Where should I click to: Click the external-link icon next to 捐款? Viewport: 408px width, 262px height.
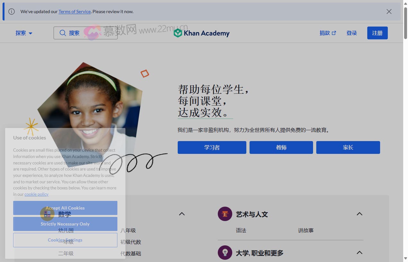[x=334, y=33]
